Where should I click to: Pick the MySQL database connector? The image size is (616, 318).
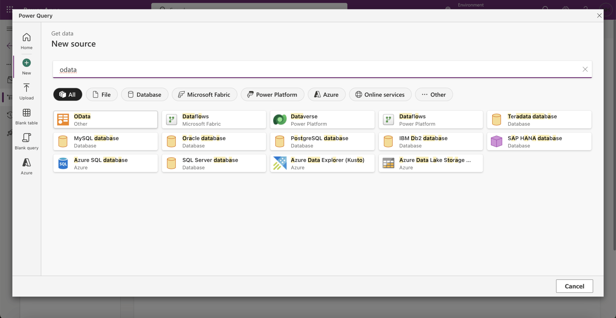click(x=105, y=141)
